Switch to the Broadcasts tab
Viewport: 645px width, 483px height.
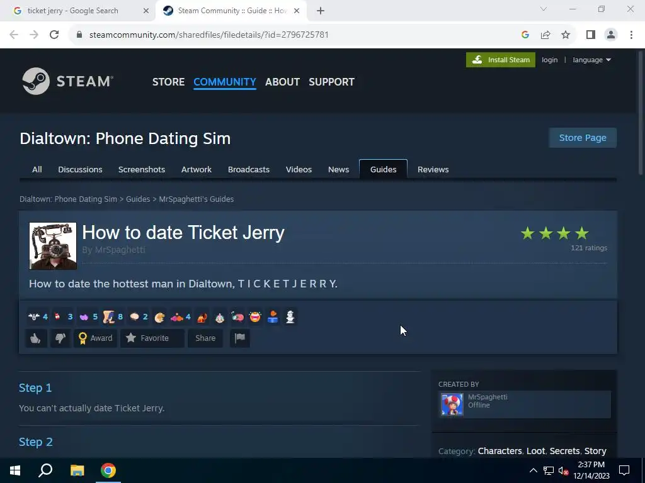tap(248, 169)
